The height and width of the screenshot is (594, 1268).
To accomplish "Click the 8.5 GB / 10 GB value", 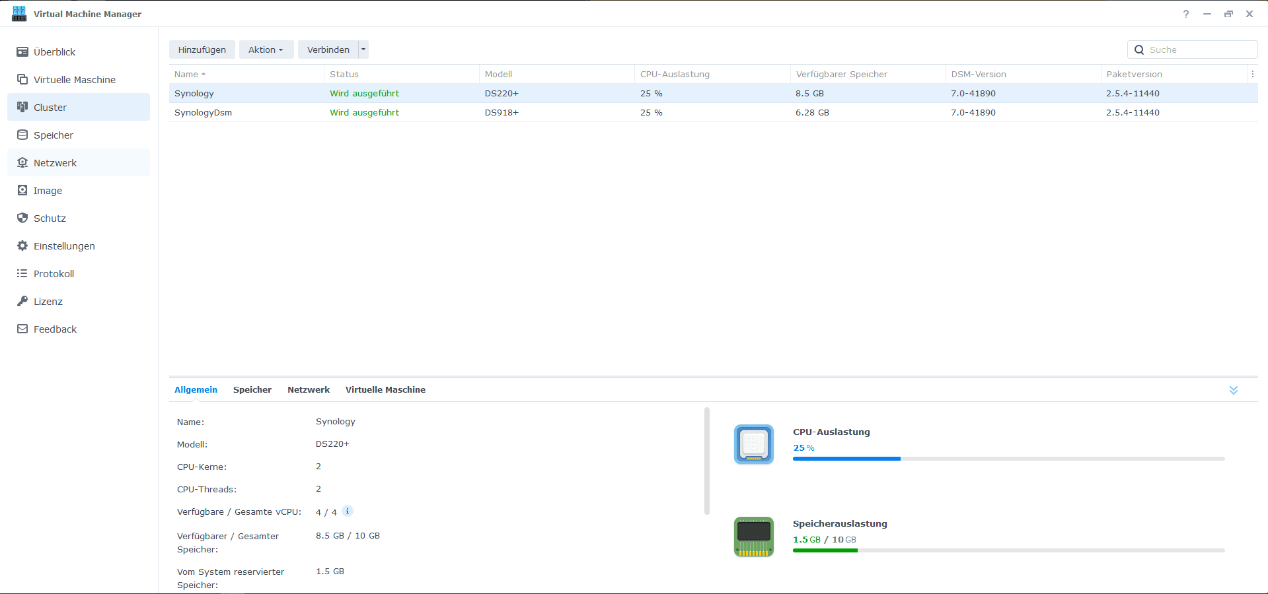I will point(348,535).
